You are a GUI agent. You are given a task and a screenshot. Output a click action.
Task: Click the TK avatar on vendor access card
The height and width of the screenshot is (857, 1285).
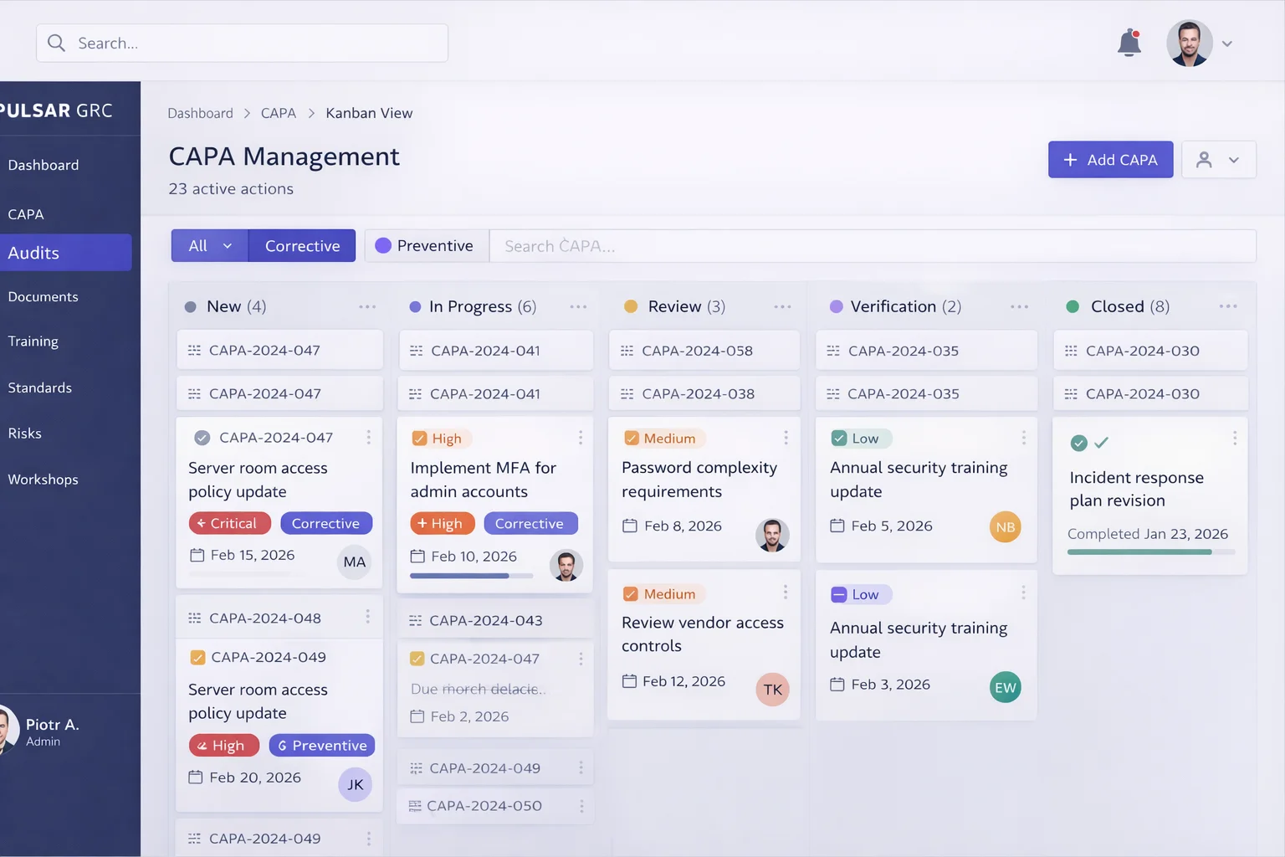click(772, 689)
